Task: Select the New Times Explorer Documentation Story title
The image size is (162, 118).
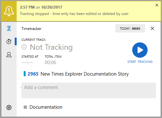Action: point(85,74)
